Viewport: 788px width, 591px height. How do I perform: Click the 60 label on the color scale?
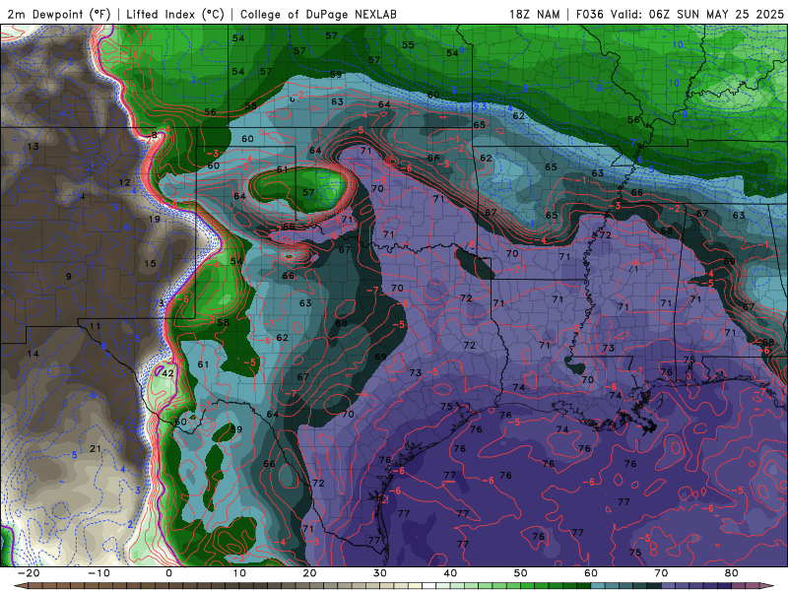pyautogui.click(x=591, y=573)
